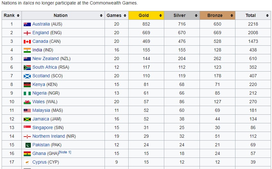Screen dimensions: 272x169
Task: Open the Australia link
Action: (41, 24)
